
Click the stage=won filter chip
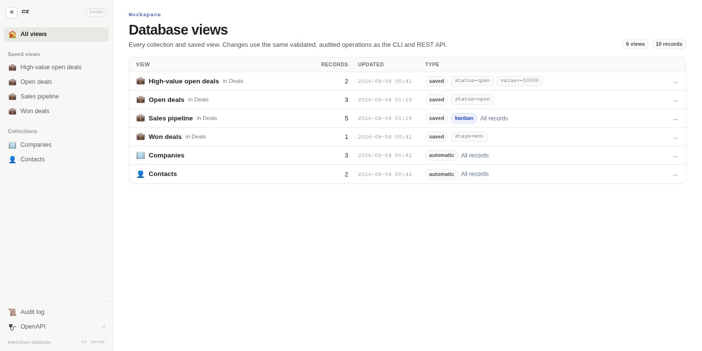tap(469, 136)
